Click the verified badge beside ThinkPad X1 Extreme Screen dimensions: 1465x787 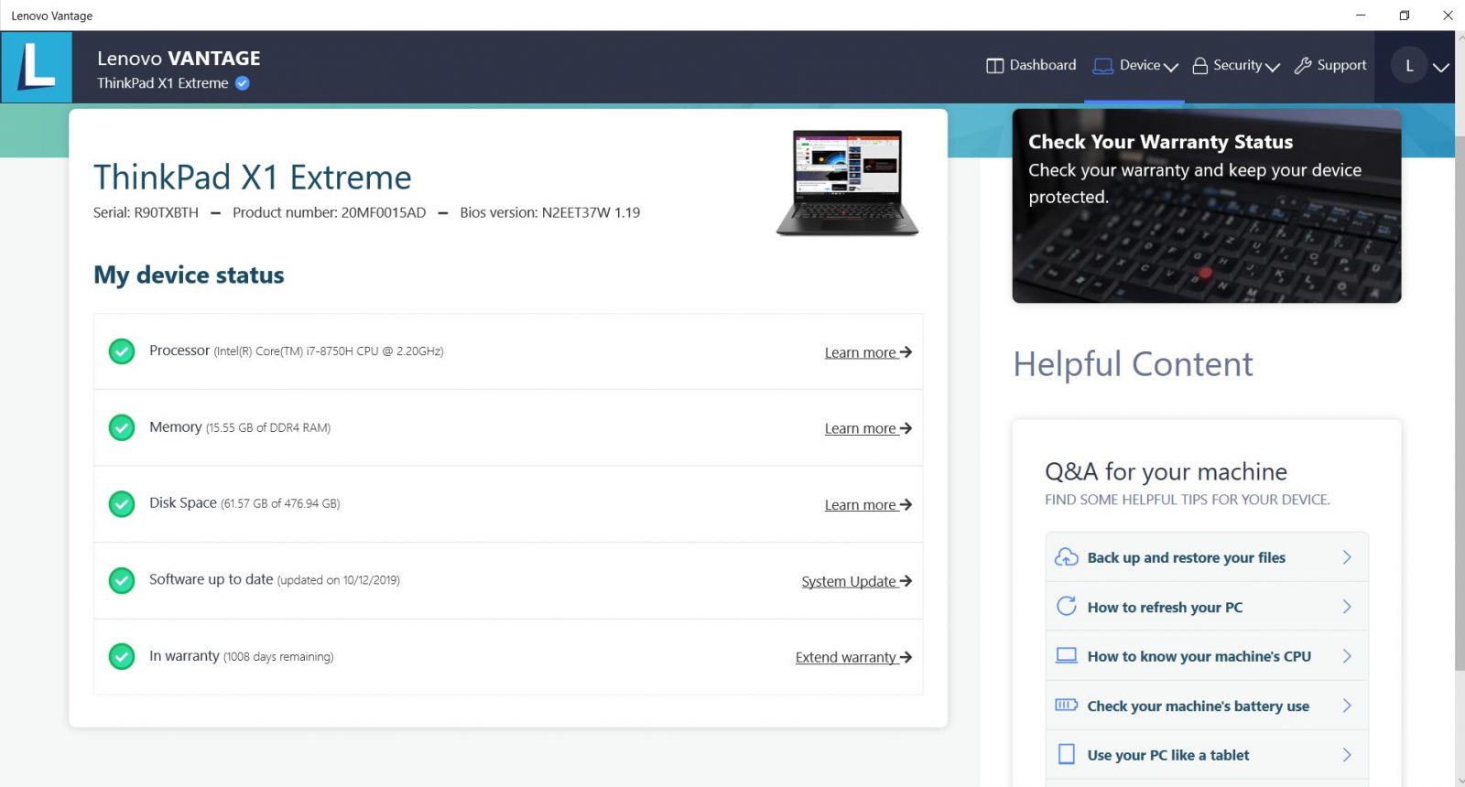[x=243, y=83]
